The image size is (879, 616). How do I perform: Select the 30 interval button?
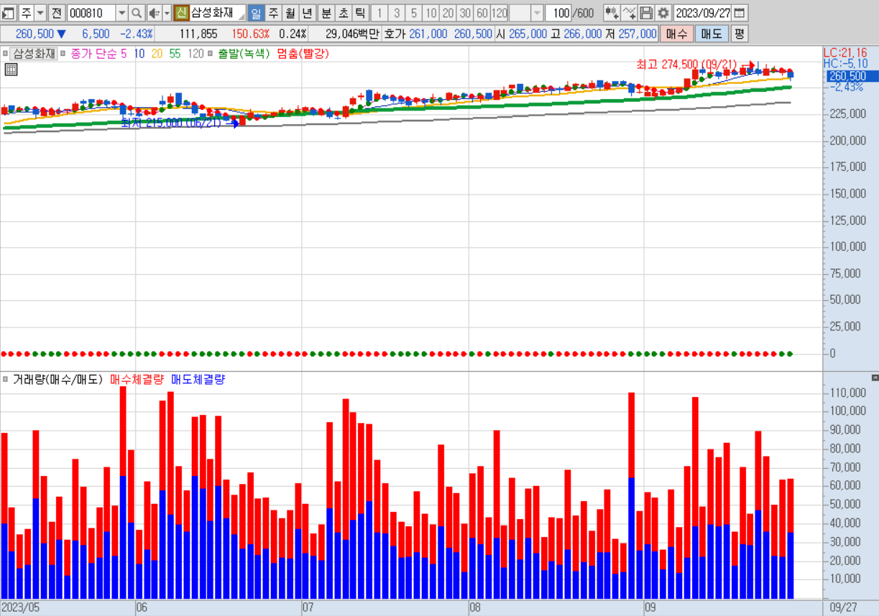click(x=465, y=13)
